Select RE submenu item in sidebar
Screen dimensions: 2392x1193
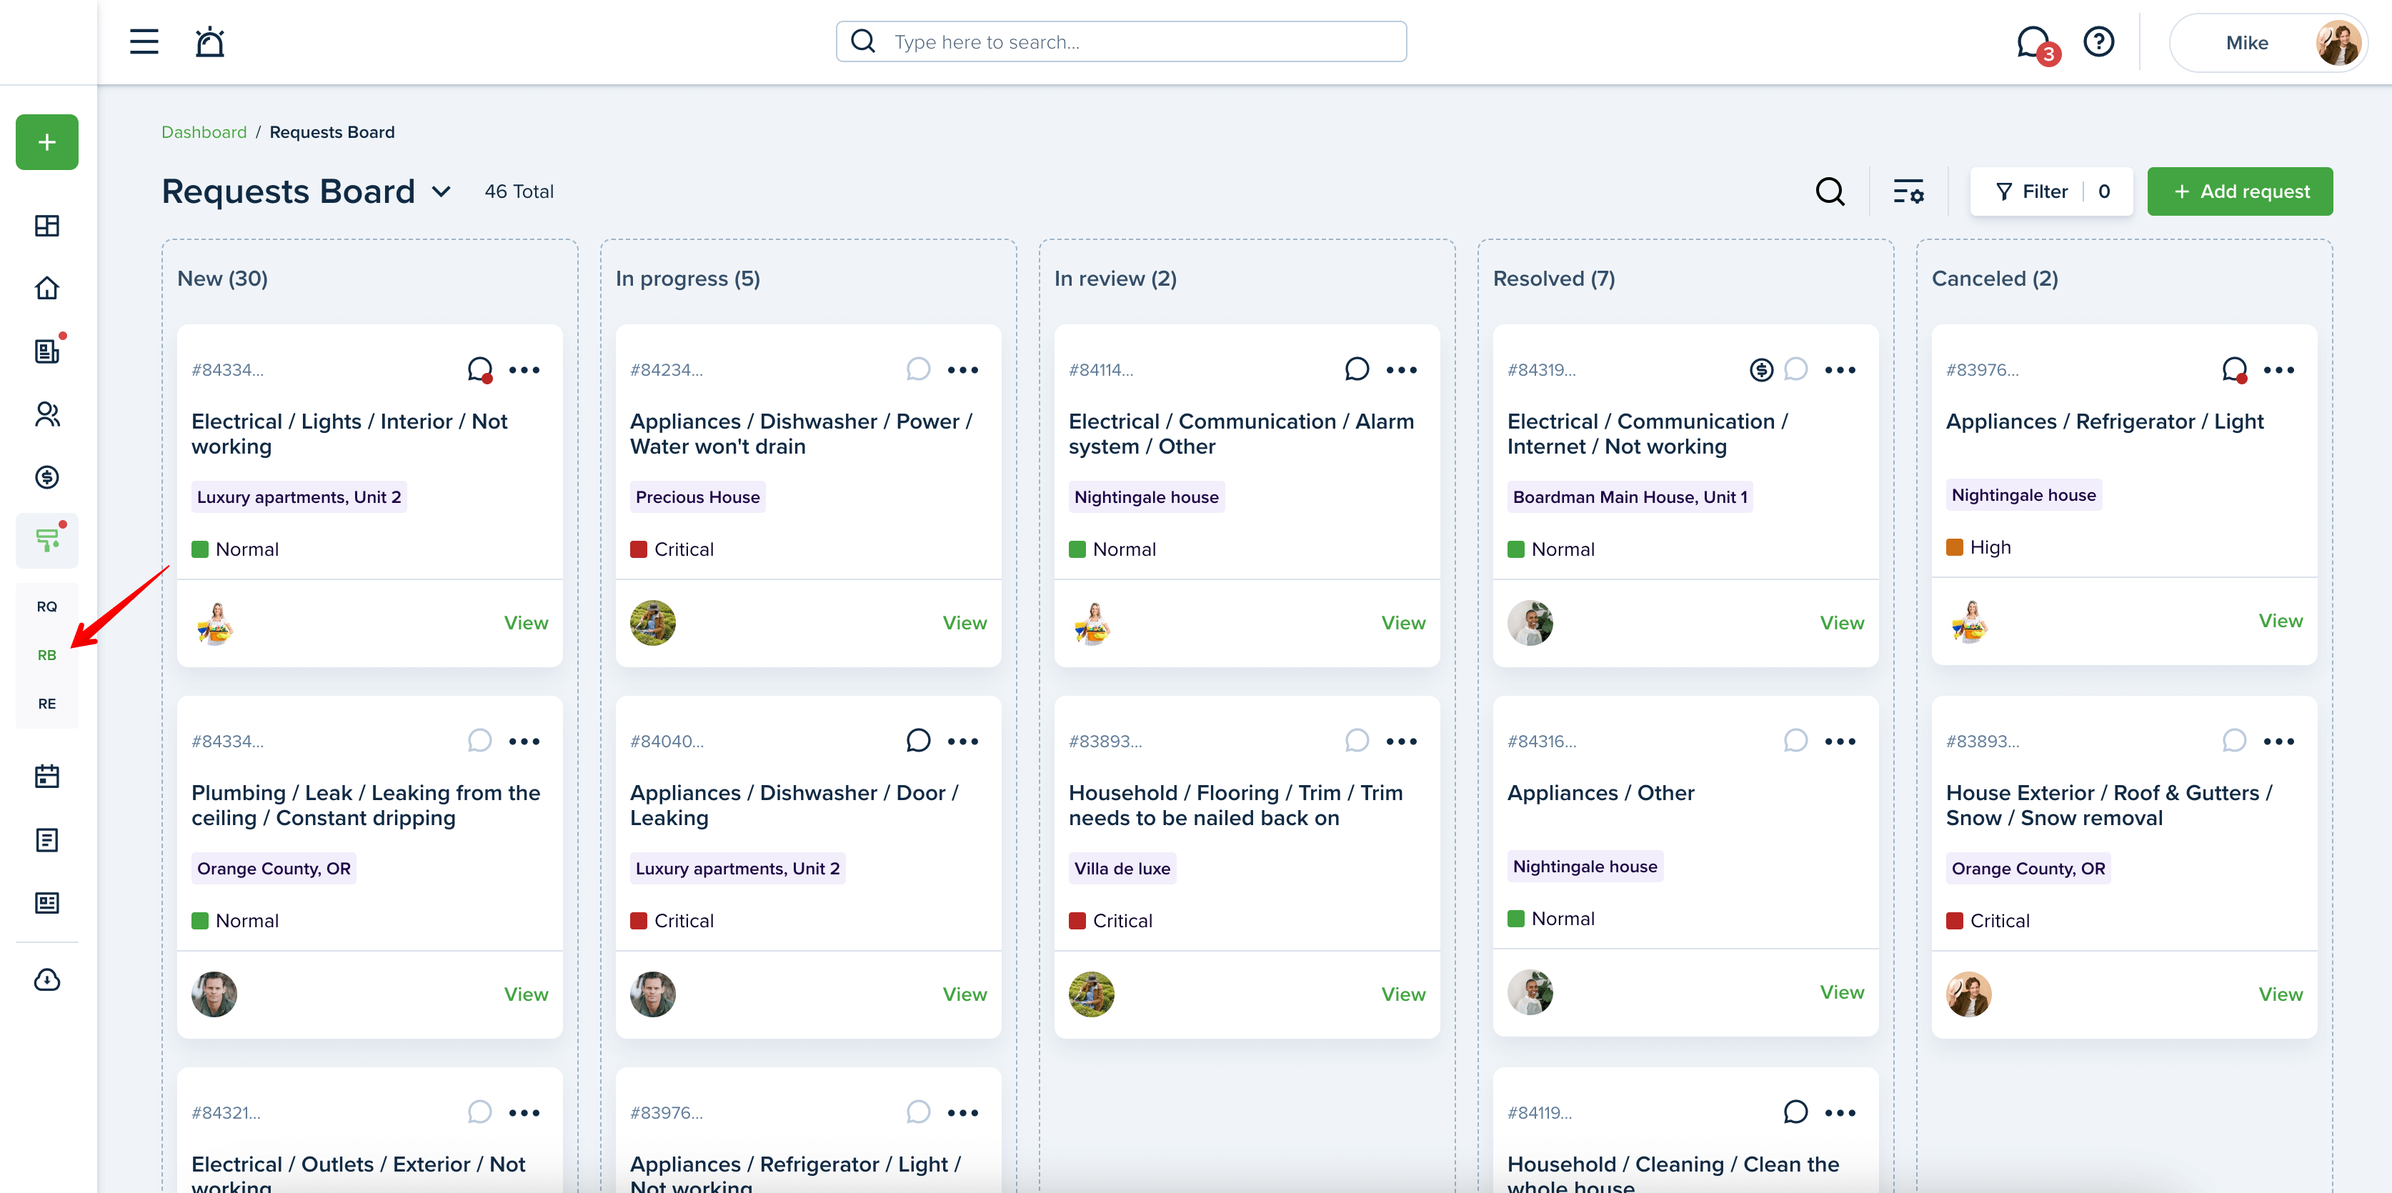tap(47, 704)
